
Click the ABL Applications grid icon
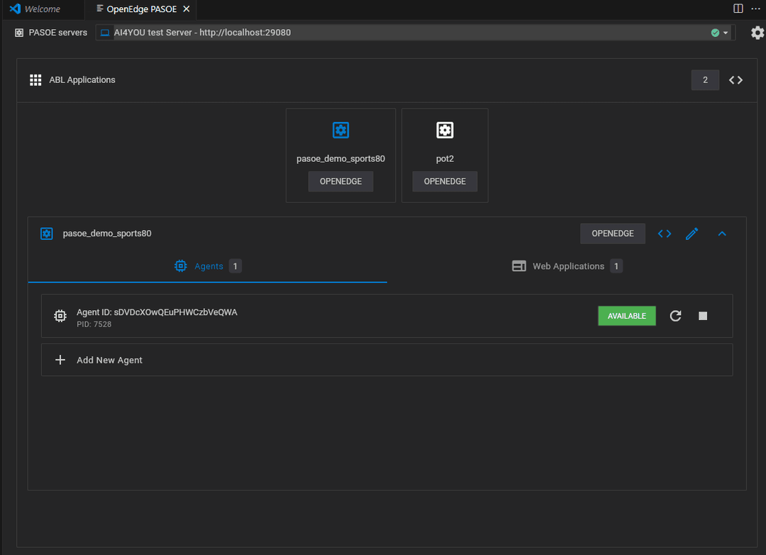coord(35,80)
